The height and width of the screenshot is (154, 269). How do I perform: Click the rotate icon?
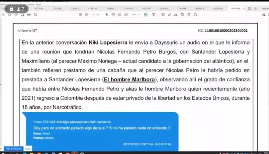[195, 15]
